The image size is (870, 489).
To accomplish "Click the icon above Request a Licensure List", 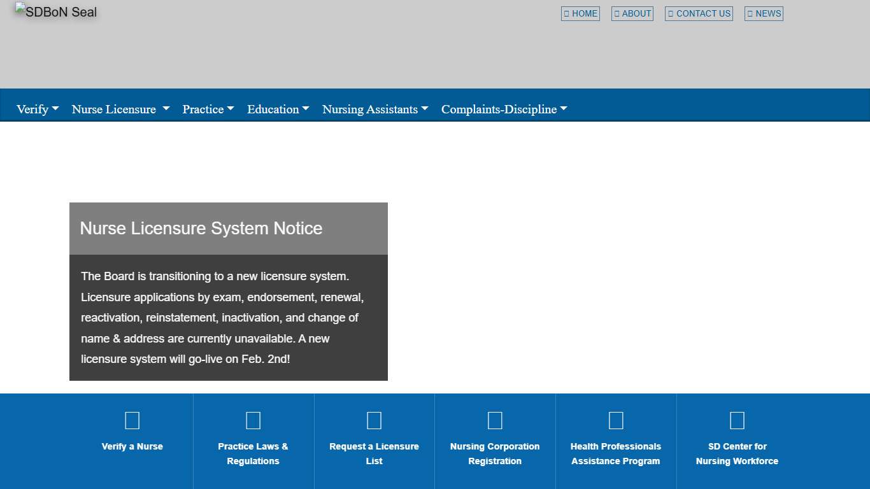I will [x=374, y=420].
